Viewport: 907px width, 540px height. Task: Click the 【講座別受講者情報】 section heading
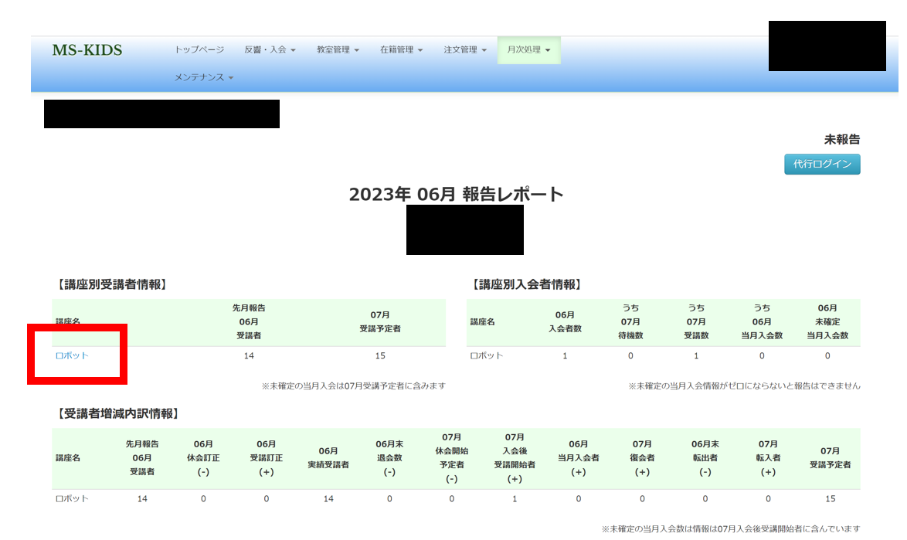coord(110,285)
